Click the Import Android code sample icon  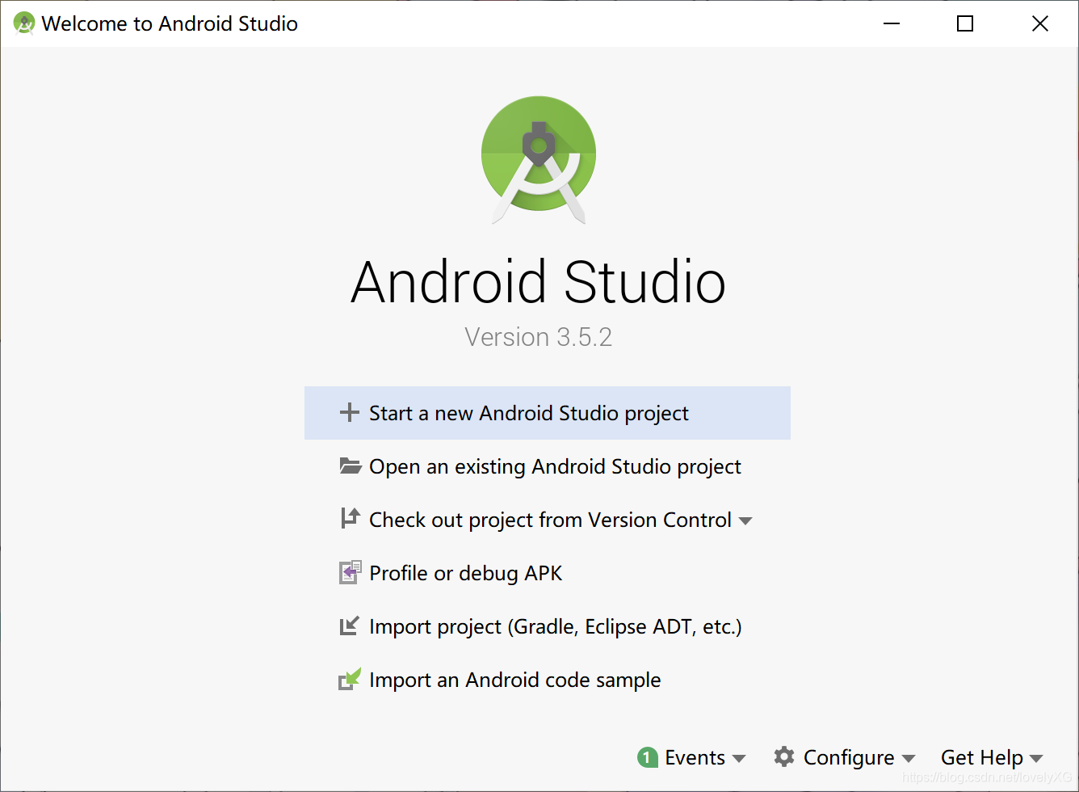point(349,679)
